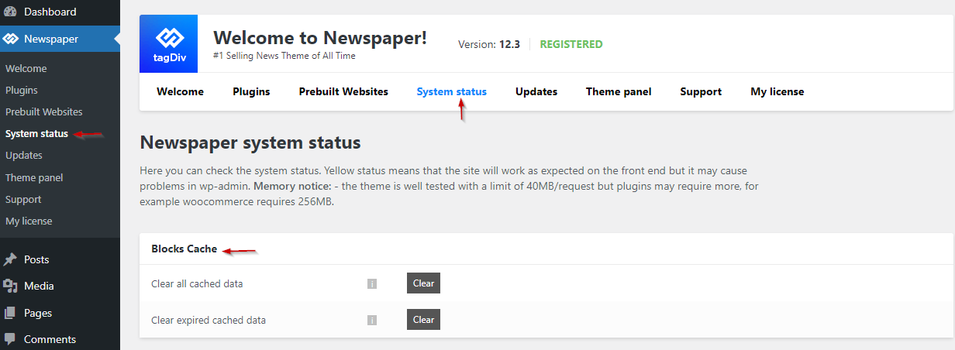Click the tagDiv logo tile
955x350 pixels.
pos(168,43)
